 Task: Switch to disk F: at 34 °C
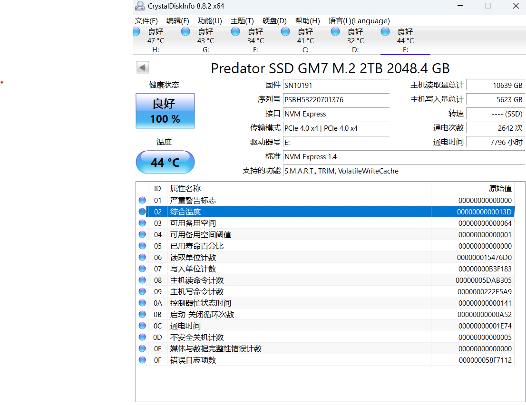(x=255, y=40)
